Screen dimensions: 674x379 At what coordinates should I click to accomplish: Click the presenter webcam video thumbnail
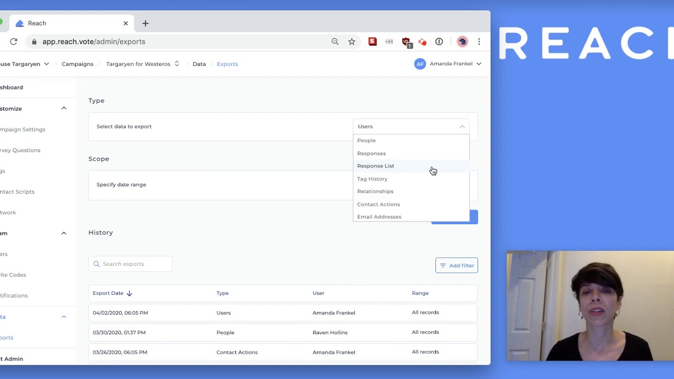pyautogui.click(x=590, y=306)
